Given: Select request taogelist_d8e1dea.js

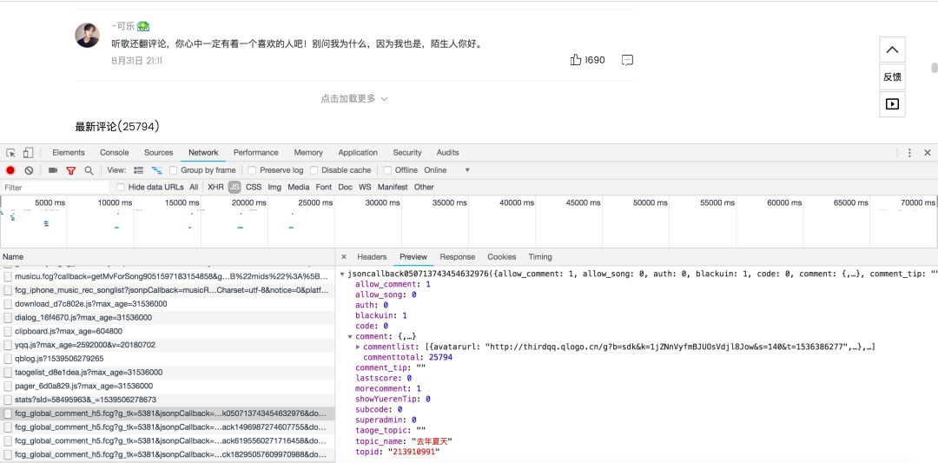Looking at the screenshot, I should pos(168,372).
